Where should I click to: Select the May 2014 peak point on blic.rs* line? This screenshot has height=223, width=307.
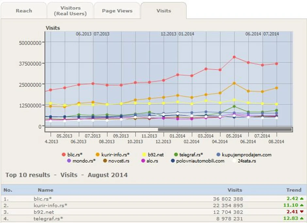[x=234, y=56]
